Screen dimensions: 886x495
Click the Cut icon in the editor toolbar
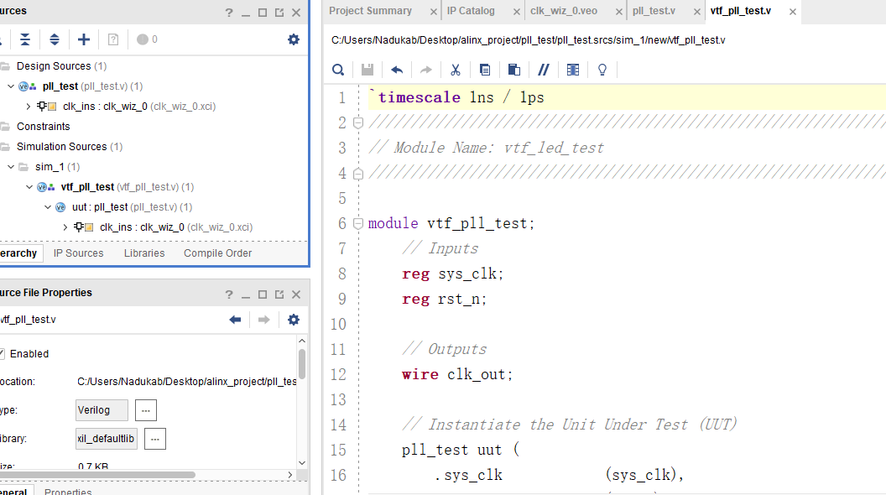[456, 70]
